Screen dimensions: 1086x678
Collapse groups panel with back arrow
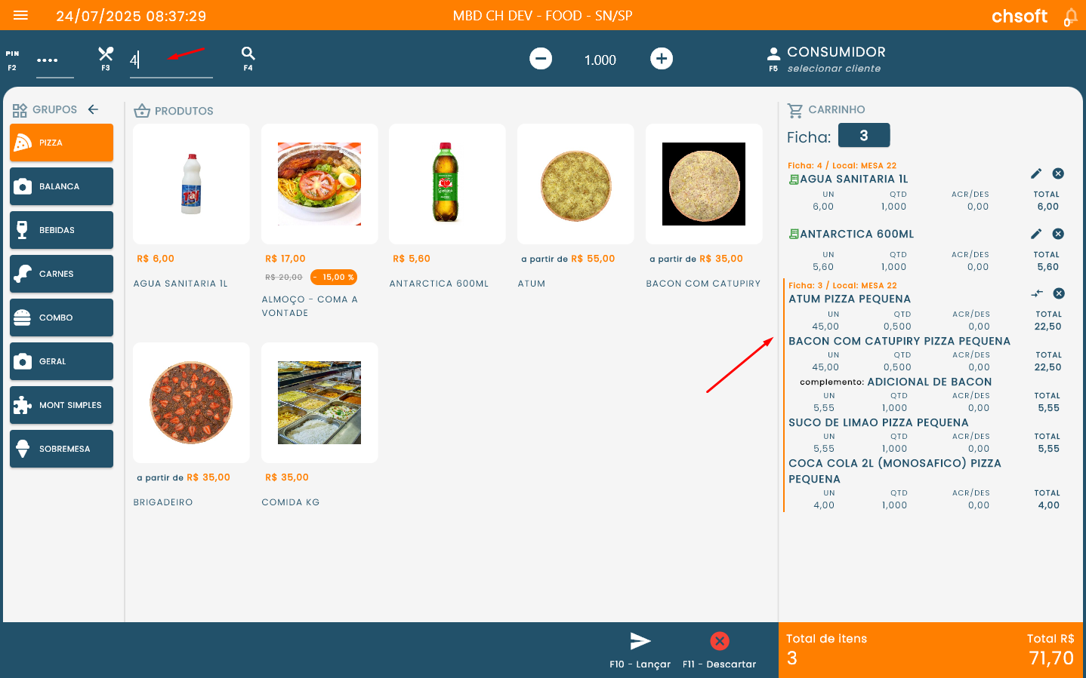tap(93, 109)
